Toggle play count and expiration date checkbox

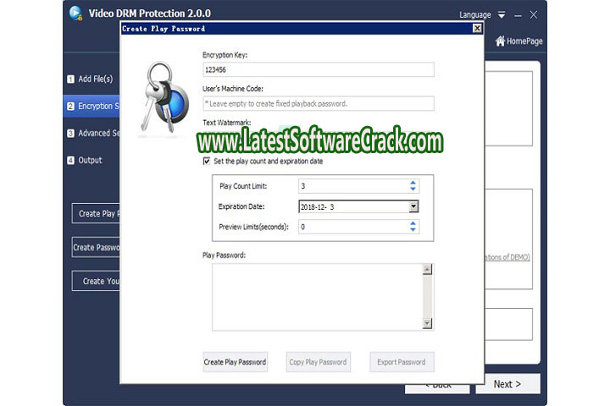pos(207,161)
